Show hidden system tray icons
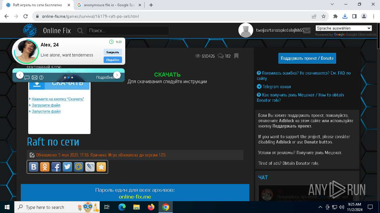 point(320,207)
